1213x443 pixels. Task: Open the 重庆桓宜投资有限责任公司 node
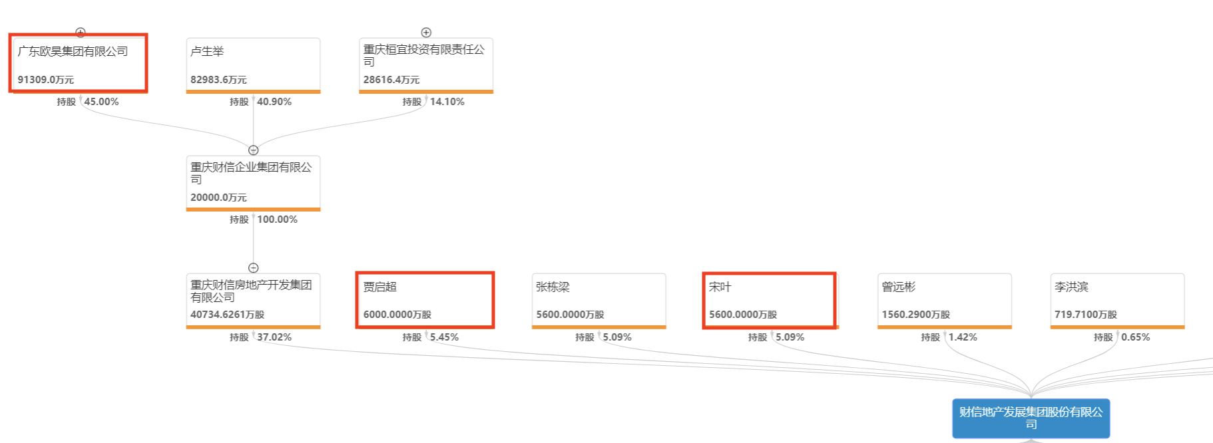point(425,65)
